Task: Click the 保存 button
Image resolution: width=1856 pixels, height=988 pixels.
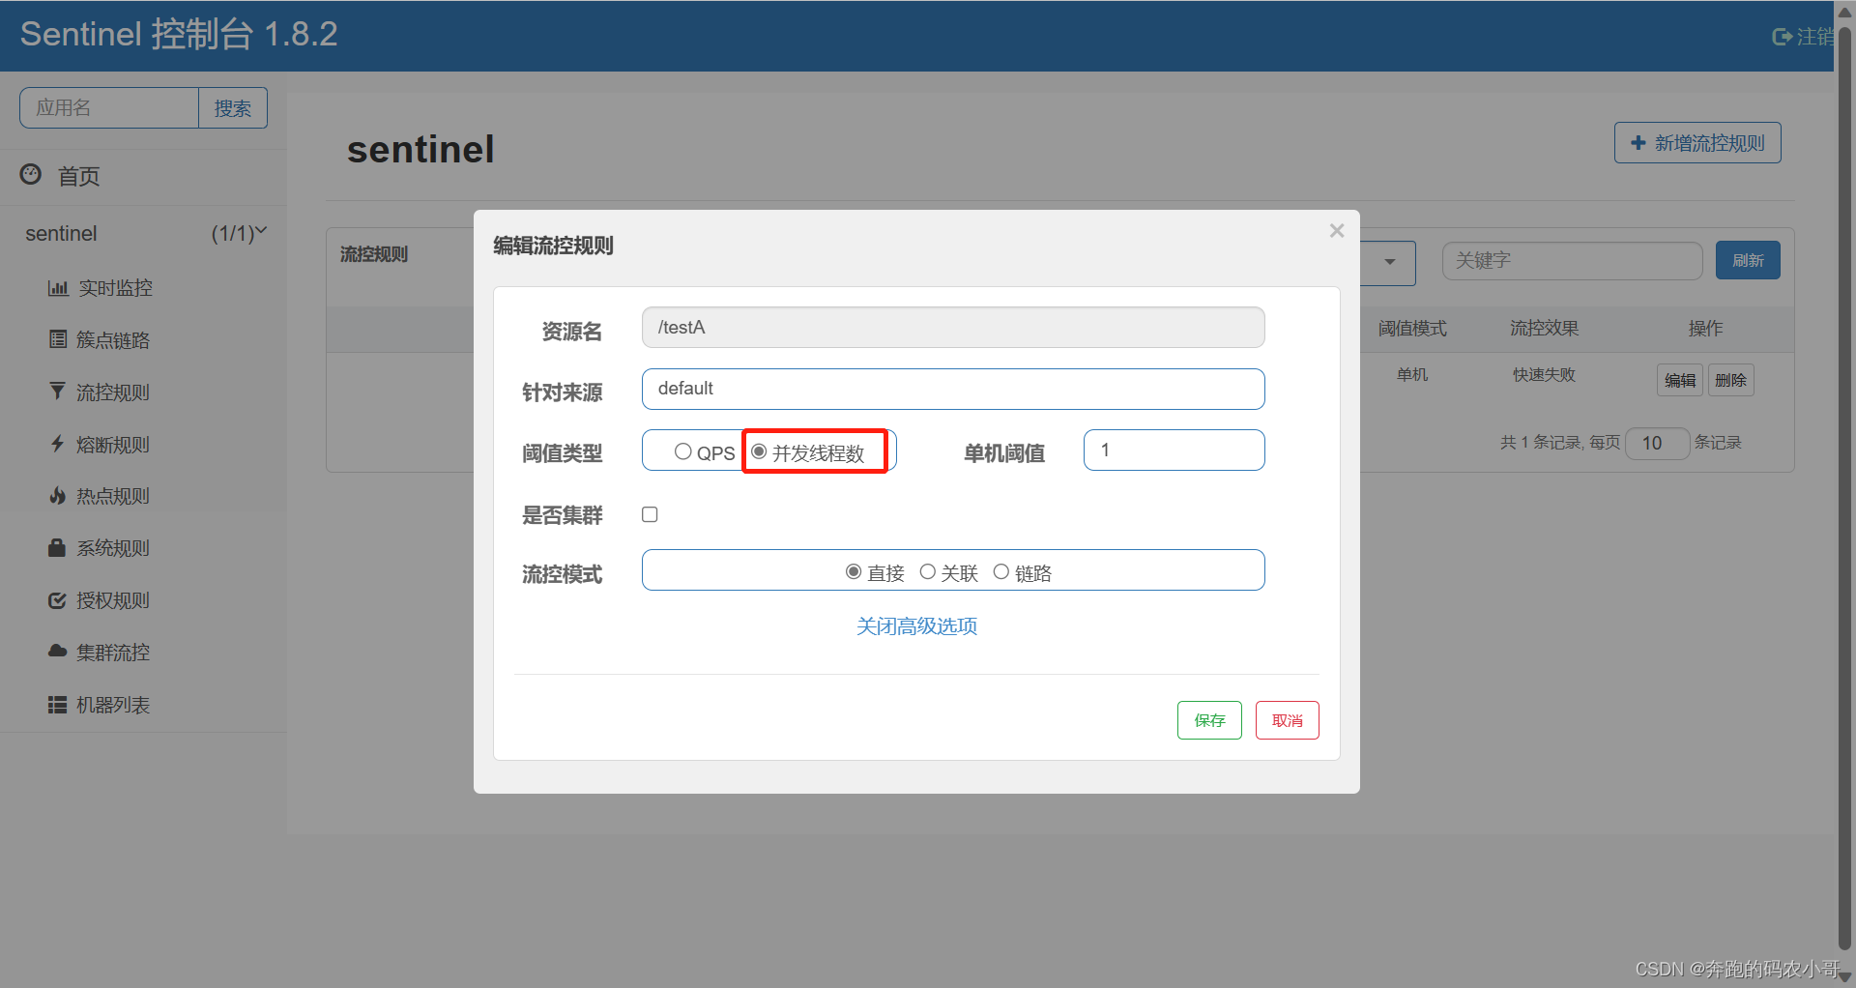Action: [x=1209, y=720]
